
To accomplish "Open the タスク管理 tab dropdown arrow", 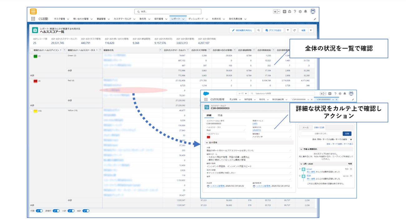I will coord(67,19).
